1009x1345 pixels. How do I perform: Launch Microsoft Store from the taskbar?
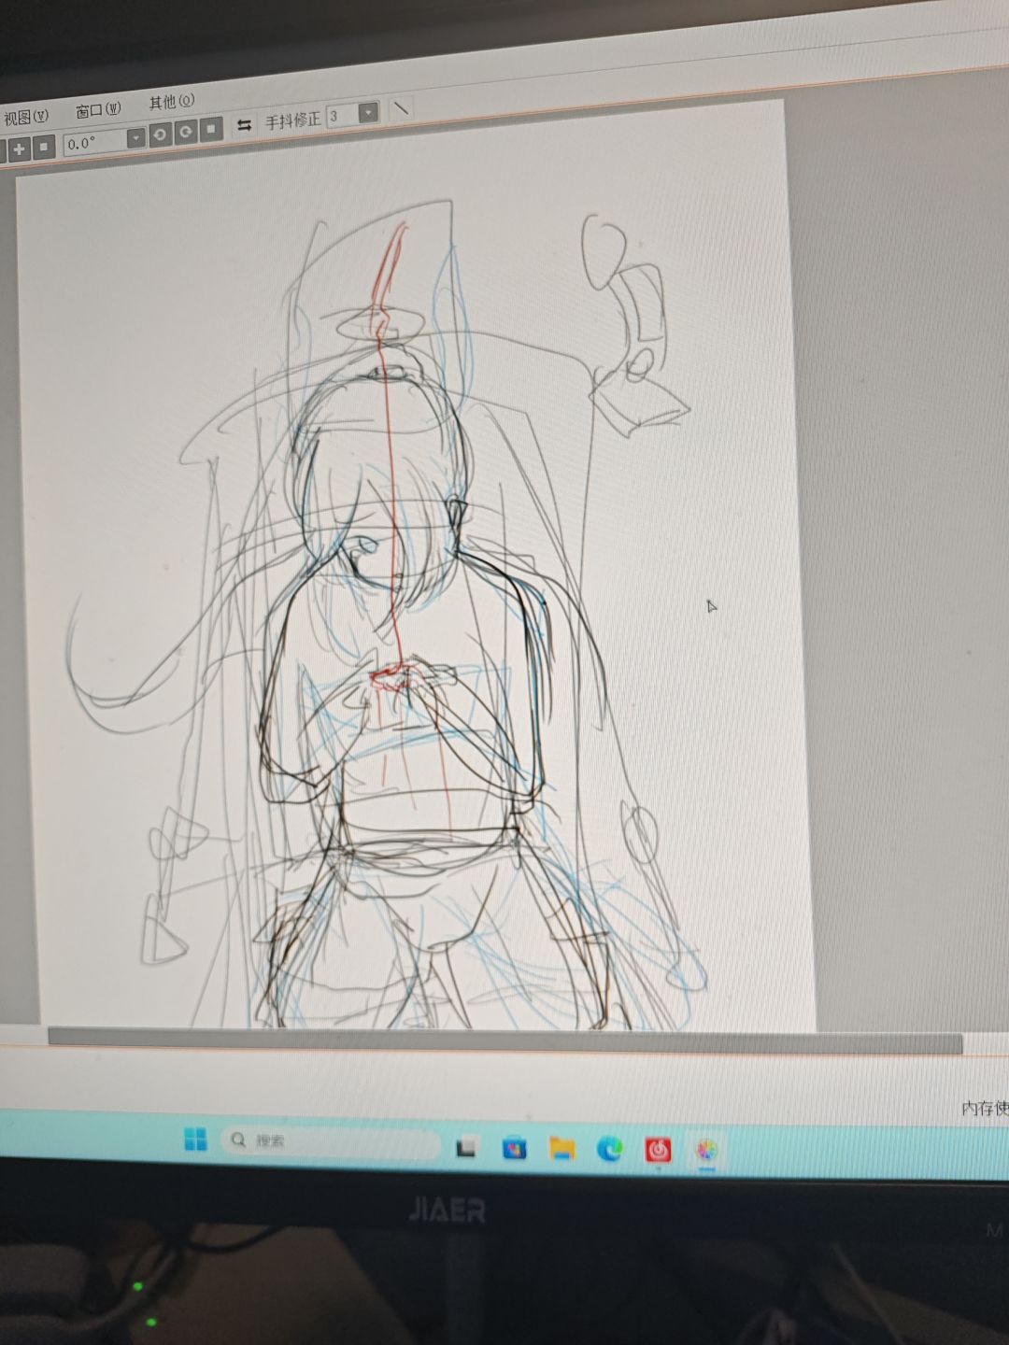(x=514, y=1148)
